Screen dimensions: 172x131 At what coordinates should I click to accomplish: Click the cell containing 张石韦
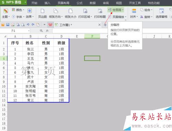[x=30, y=95]
